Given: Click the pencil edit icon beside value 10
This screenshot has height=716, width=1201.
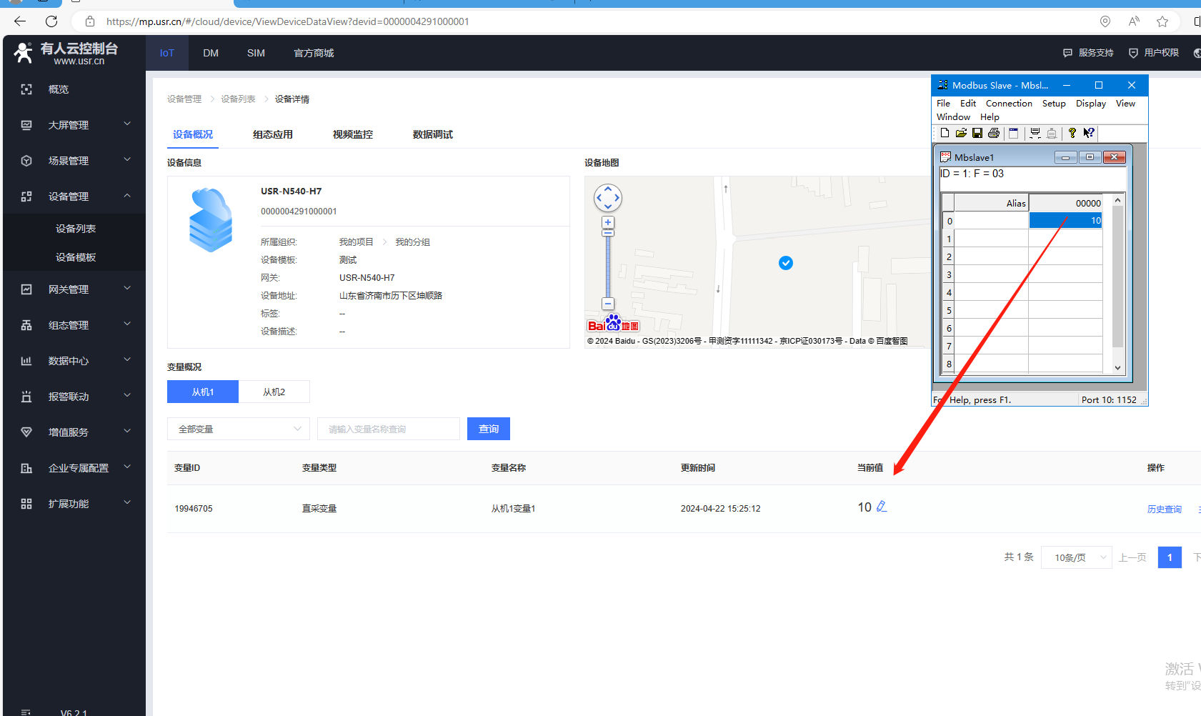Looking at the screenshot, I should click(x=882, y=507).
